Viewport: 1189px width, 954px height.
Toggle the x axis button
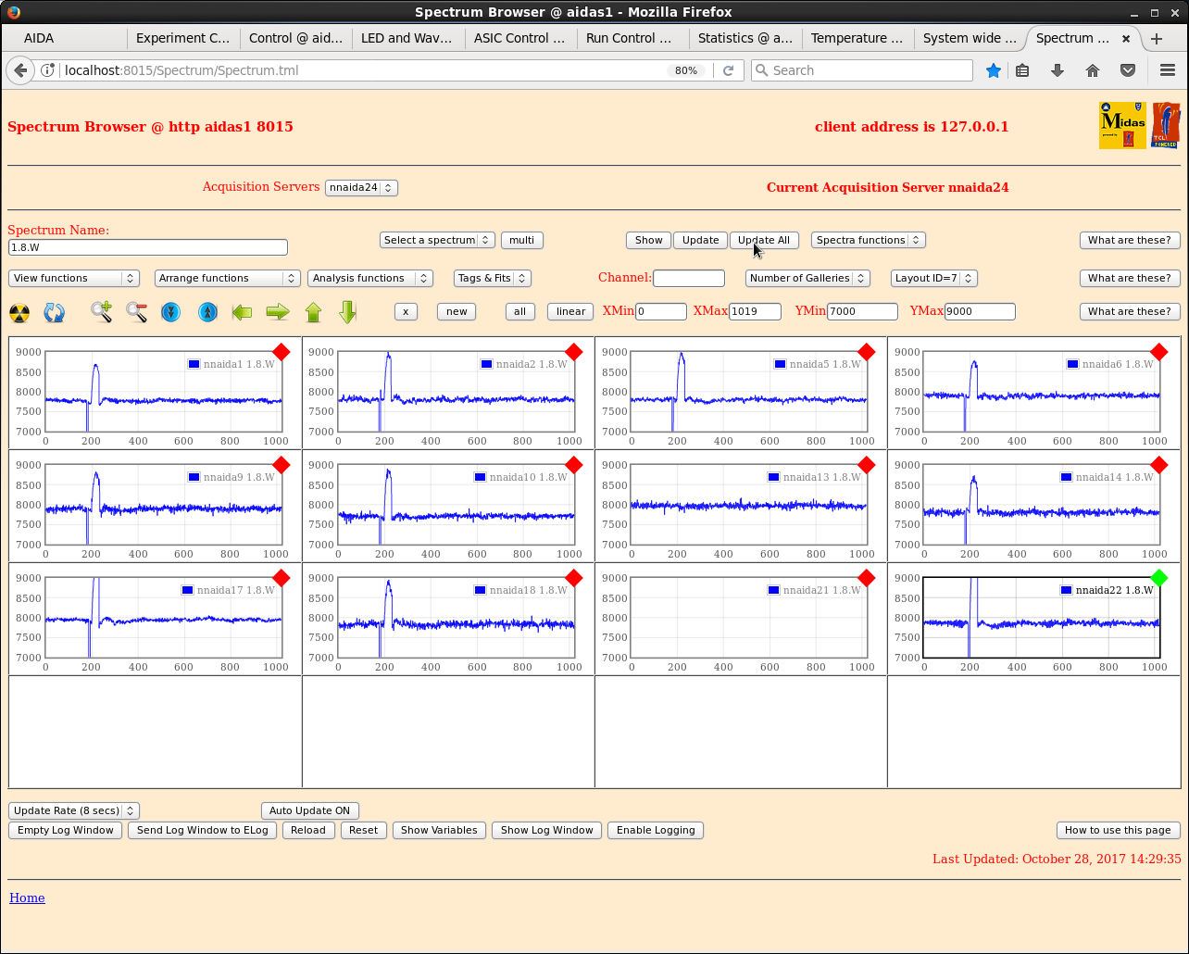tap(406, 311)
